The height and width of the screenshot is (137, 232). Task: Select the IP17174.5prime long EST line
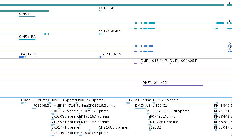point(185,103)
